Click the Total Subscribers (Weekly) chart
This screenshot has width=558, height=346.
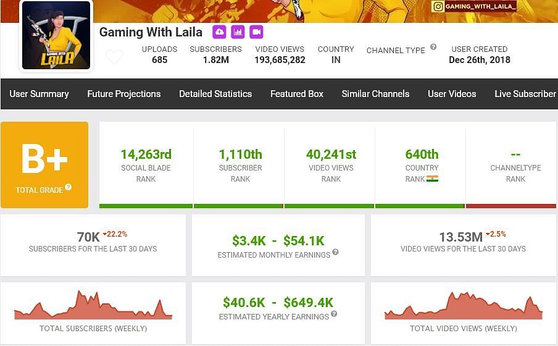coord(93,305)
